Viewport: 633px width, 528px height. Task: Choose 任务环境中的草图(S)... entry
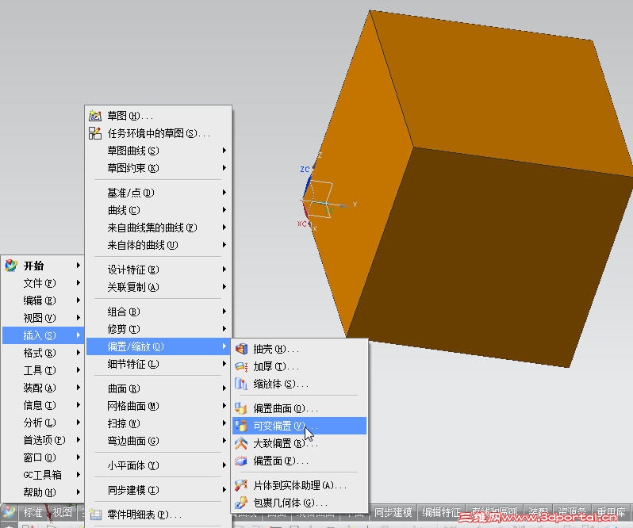(159, 133)
